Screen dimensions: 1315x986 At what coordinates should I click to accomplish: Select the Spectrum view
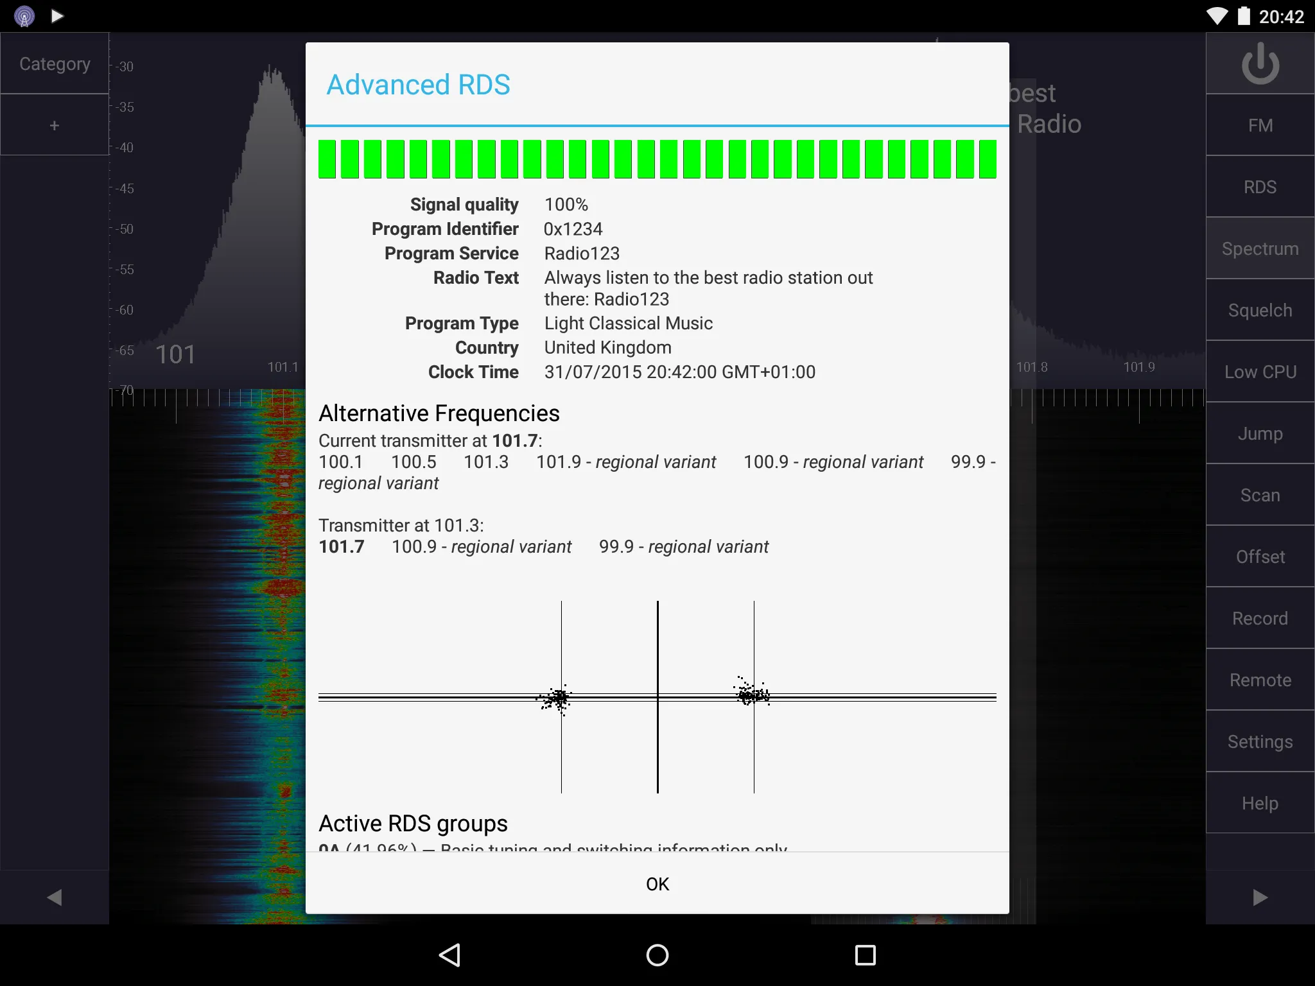(1259, 248)
